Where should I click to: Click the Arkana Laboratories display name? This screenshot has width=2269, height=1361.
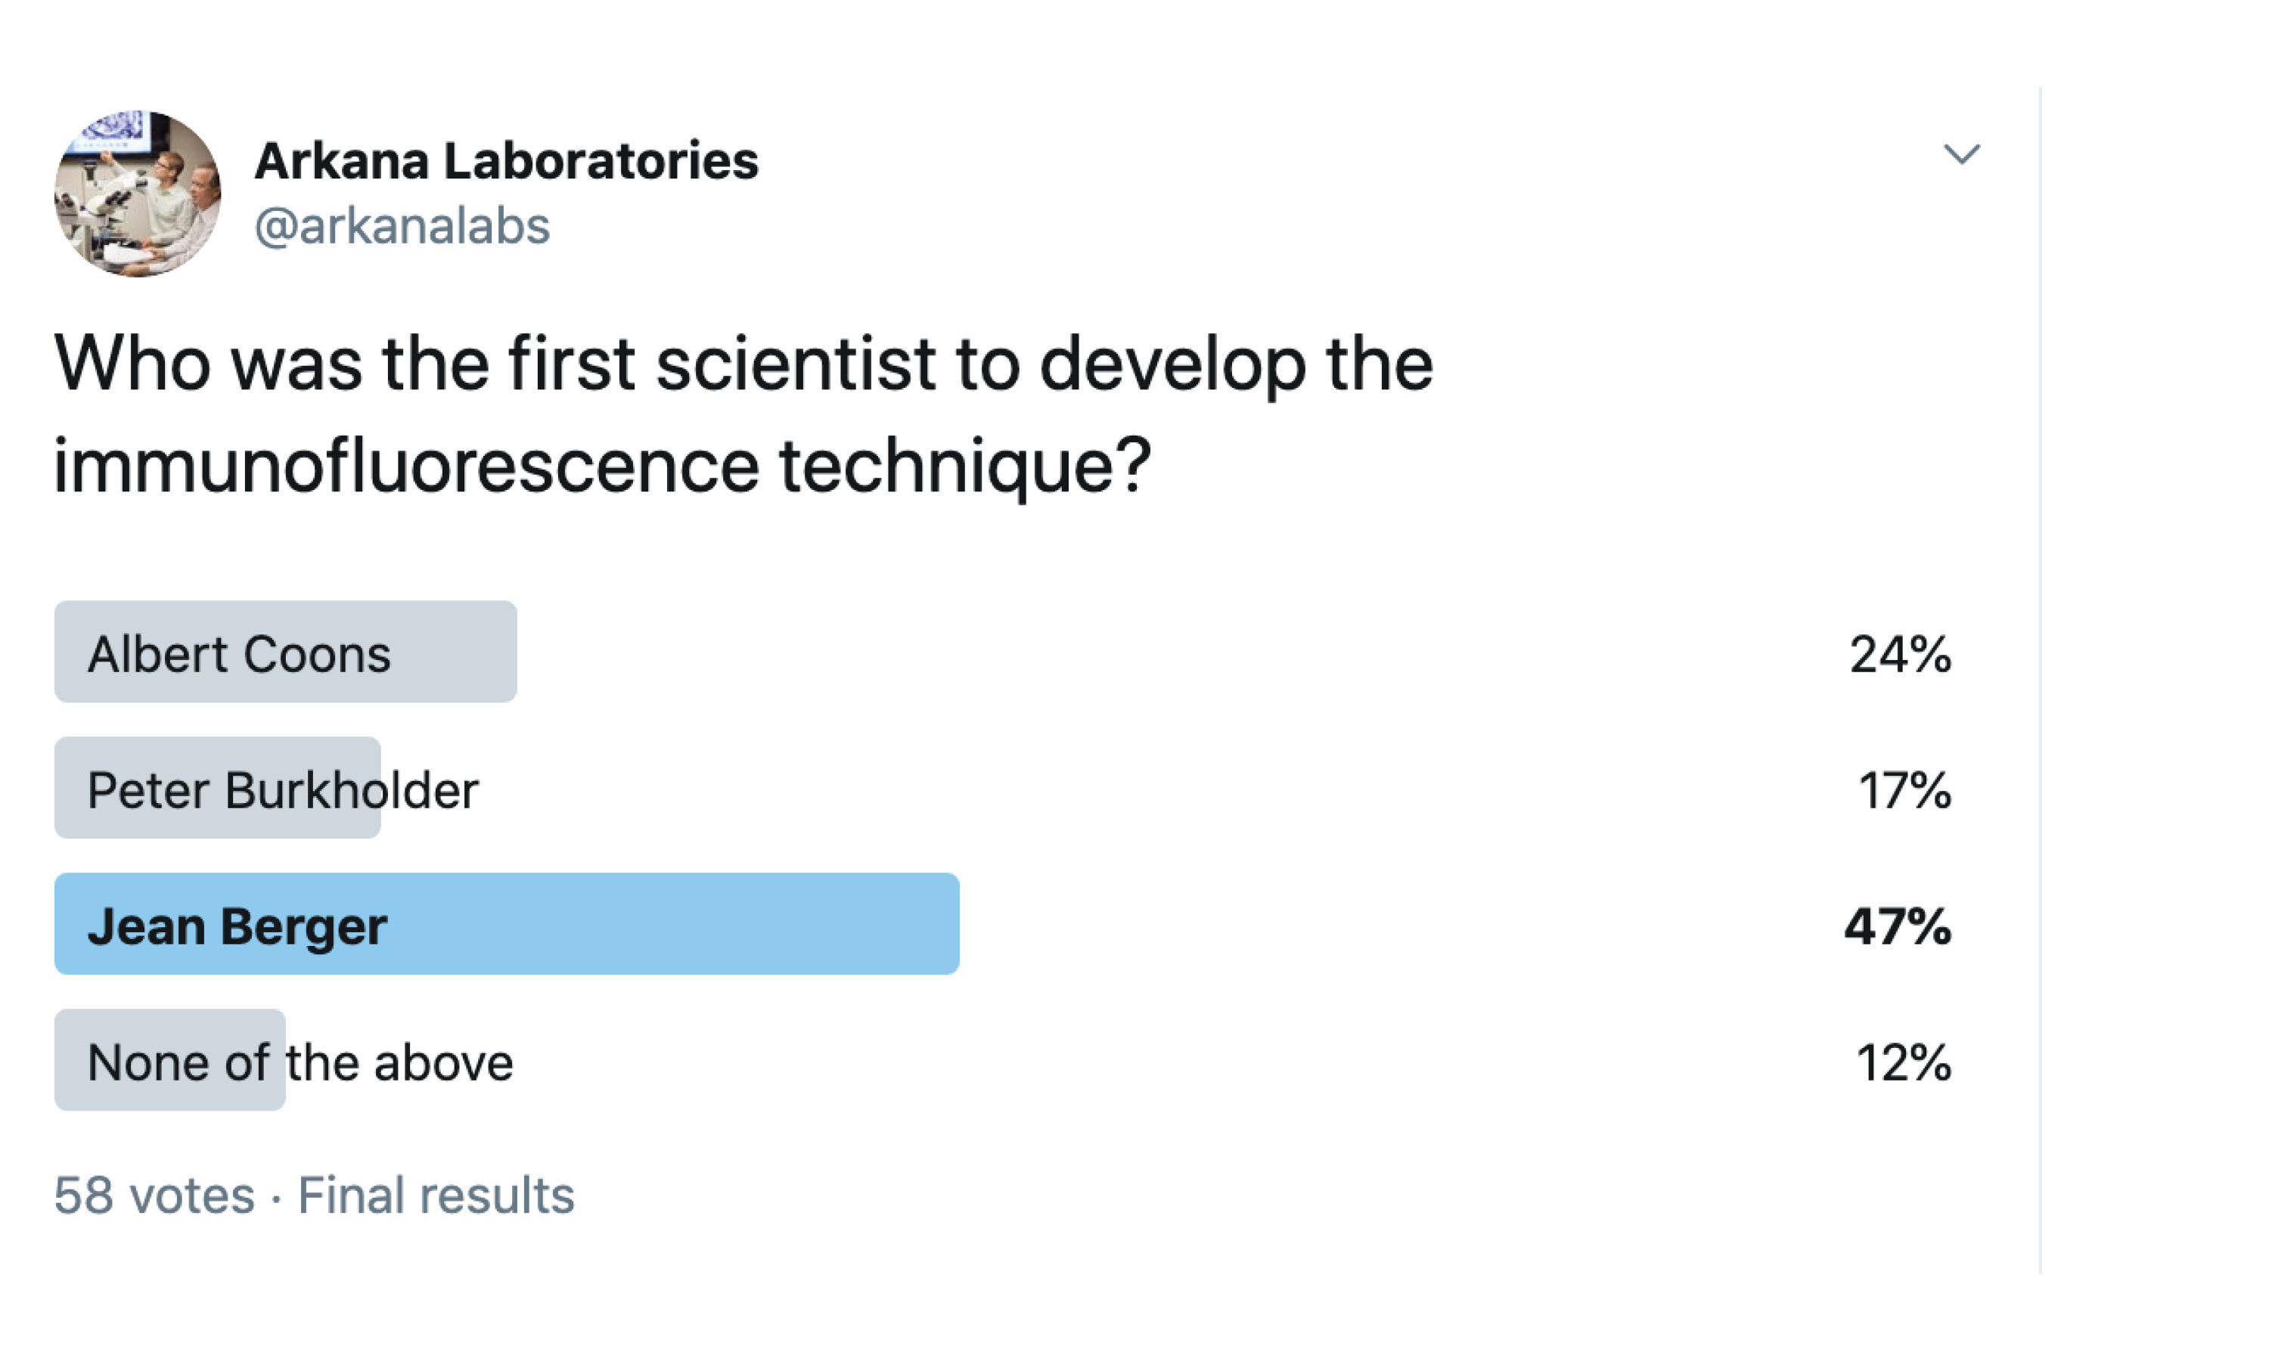click(506, 160)
